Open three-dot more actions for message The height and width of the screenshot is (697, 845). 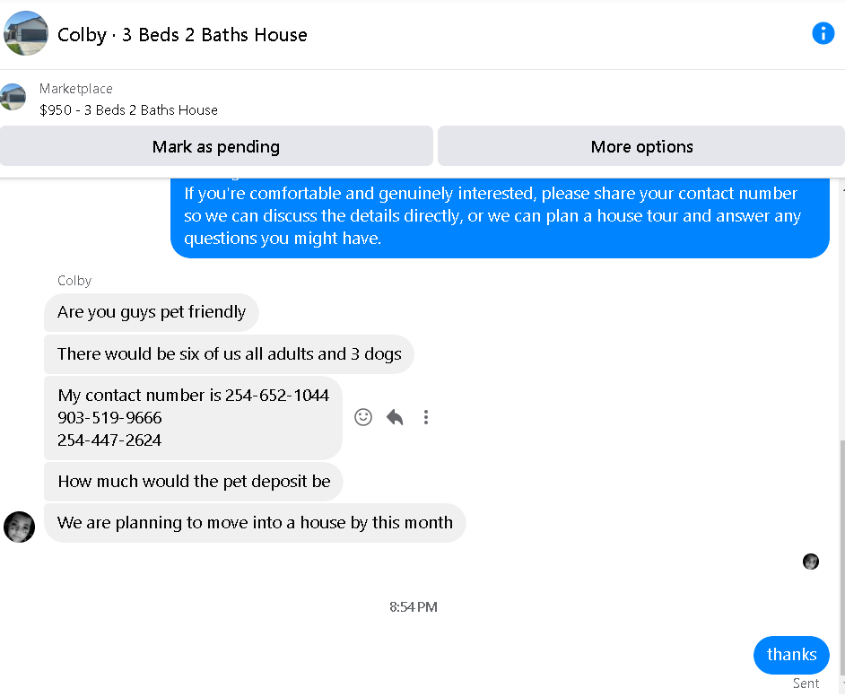(x=426, y=417)
